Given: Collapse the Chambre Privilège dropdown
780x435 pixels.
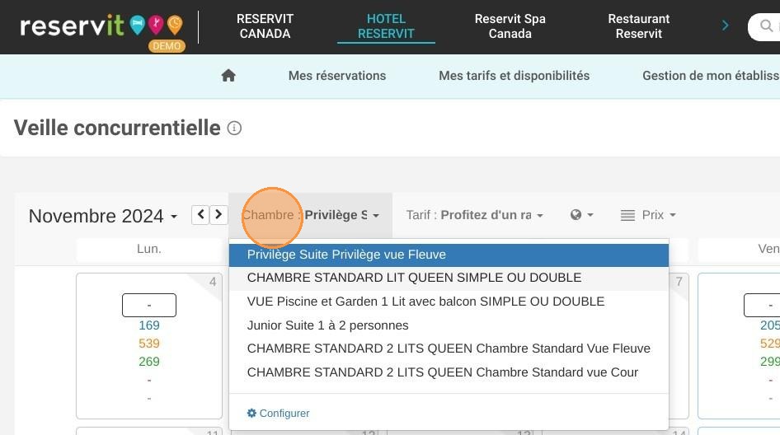Looking at the screenshot, I should point(310,215).
